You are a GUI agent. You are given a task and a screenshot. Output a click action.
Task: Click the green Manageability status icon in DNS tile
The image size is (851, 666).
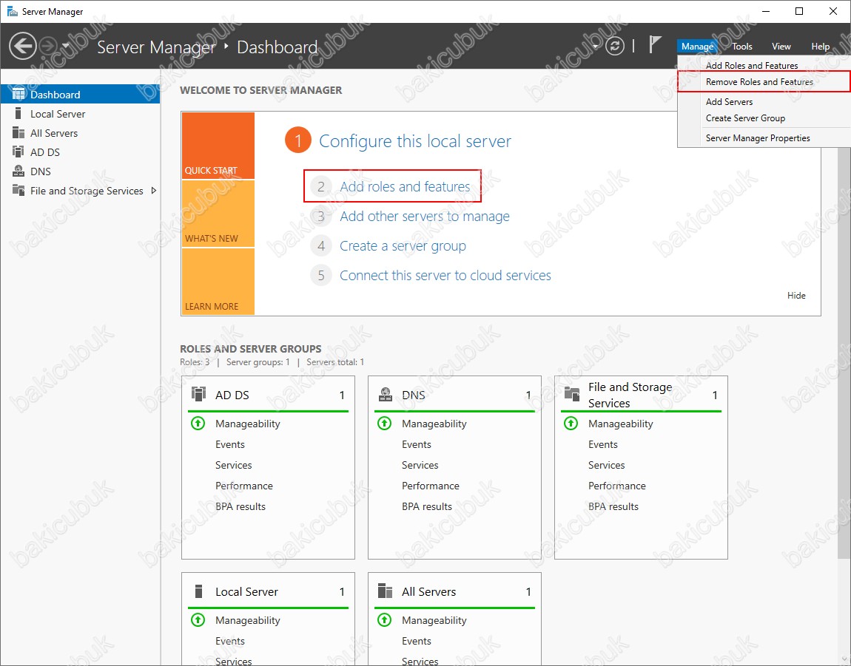click(384, 424)
